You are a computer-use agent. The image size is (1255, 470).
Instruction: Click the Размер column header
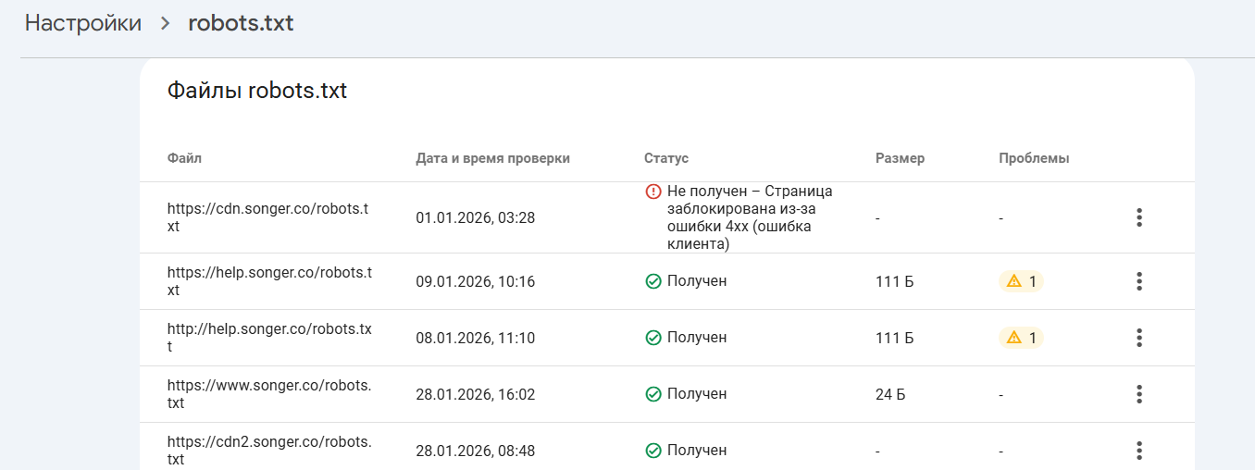click(900, 158)
